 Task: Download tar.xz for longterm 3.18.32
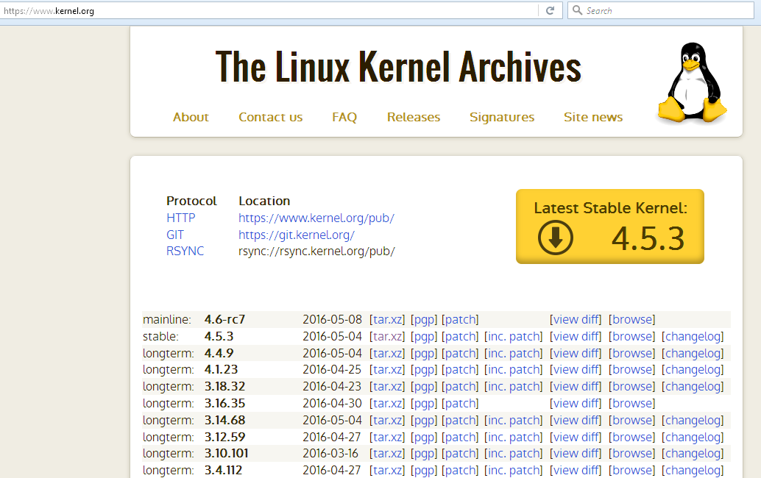tap(387, 387)
